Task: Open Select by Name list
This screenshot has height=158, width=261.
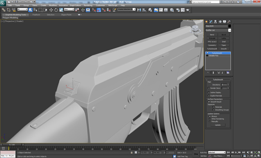Action: pyautogui.click(x=35, y=10)
